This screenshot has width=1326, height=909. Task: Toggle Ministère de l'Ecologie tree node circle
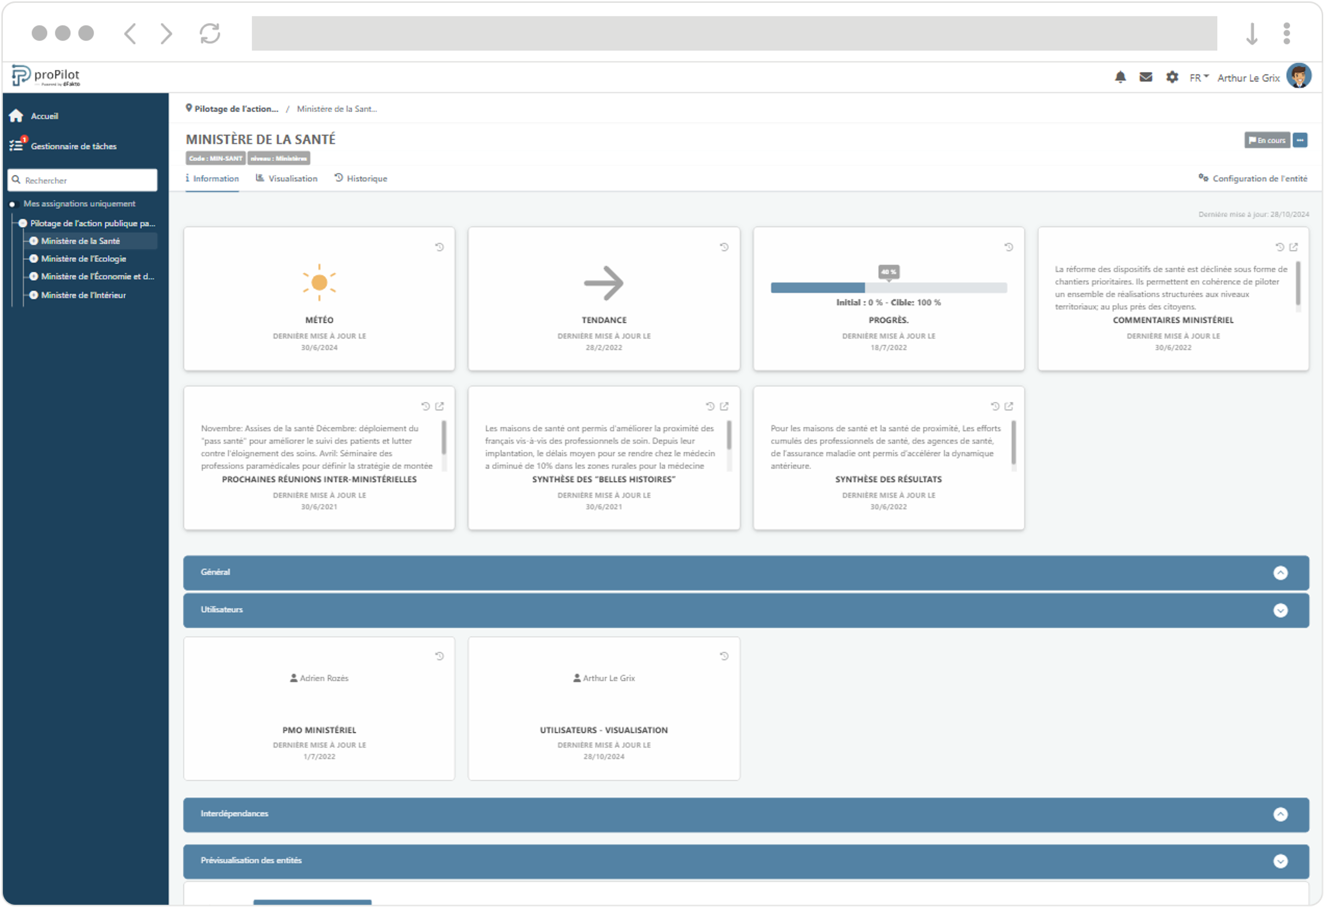[x=34, y=259]
